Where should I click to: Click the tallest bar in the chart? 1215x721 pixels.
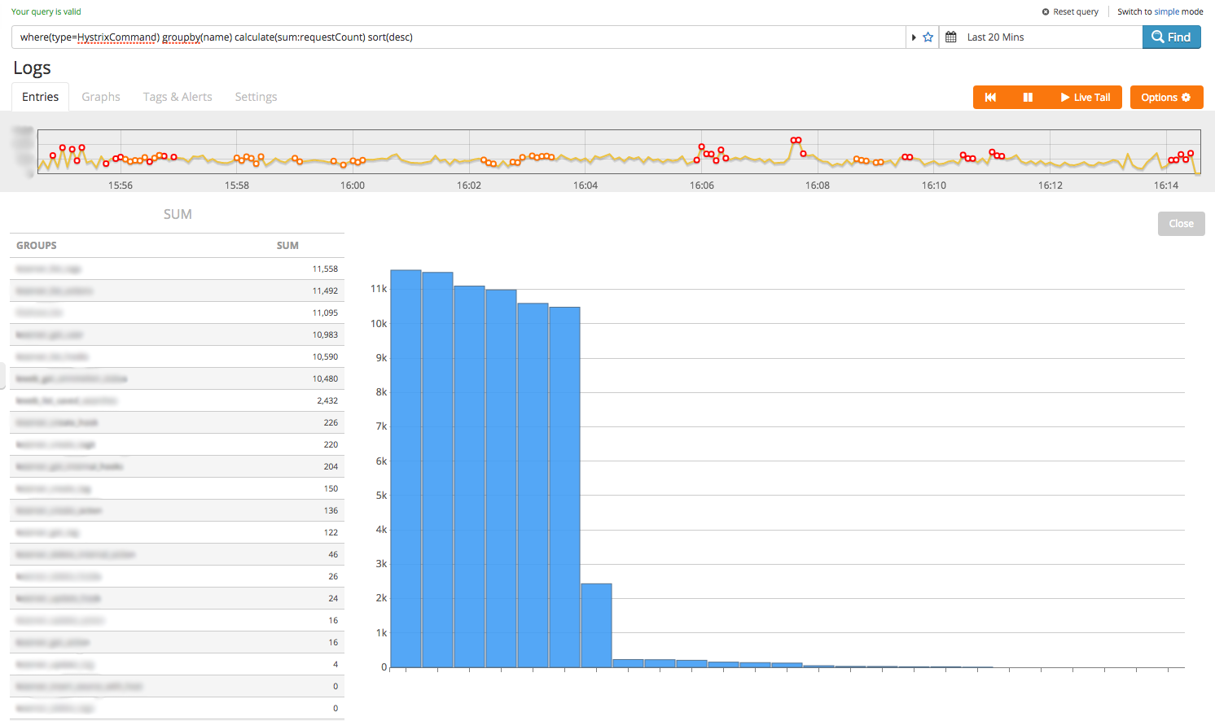coord(406,468)
